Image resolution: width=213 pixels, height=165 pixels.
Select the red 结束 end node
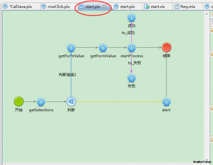(167, 47)
